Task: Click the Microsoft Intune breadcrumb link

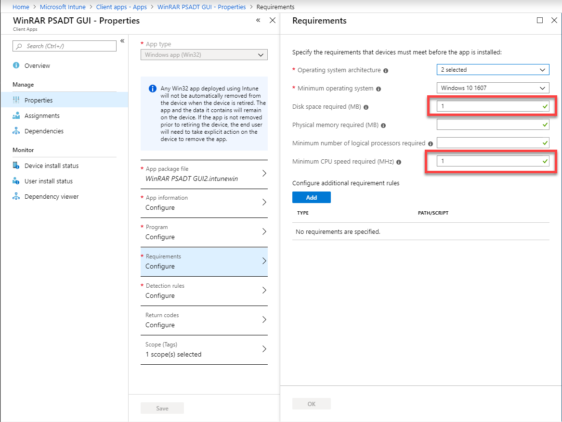Action: (x=63, y=7)
